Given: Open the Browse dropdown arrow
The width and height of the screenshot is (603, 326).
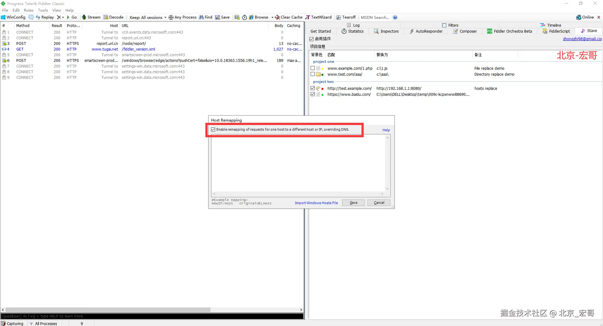Looking at the screenshot, I should (272, 18).
